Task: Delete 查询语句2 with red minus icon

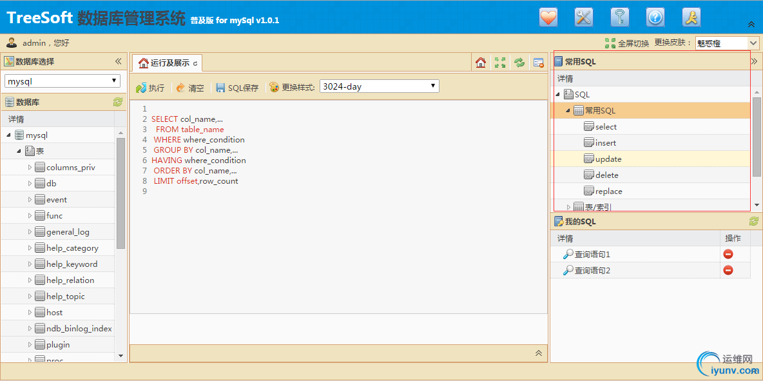Action: pyautogui.click(x=728, y=270)
